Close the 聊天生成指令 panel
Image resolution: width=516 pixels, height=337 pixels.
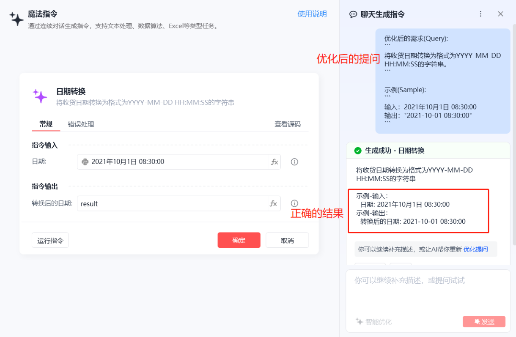click(501, 14)
